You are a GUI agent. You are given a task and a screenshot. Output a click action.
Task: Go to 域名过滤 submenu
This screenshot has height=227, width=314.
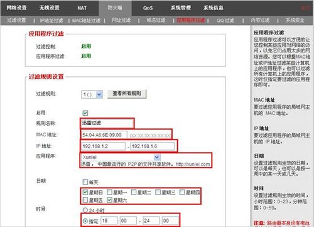tap(156, 20)
